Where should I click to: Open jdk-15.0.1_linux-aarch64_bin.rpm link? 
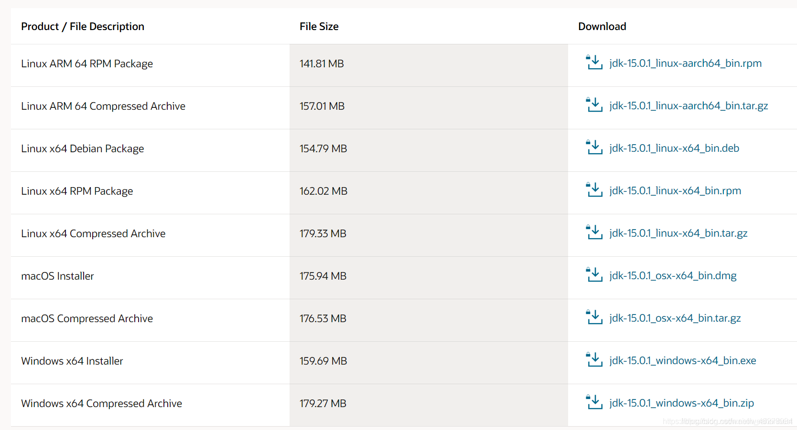(685, 63)
